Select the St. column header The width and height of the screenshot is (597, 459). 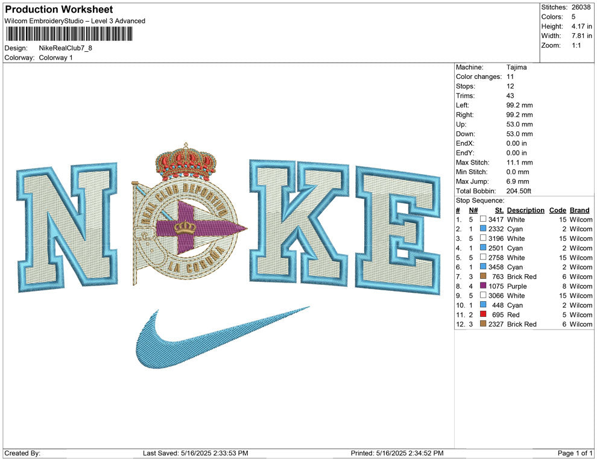tap(499, 210)
